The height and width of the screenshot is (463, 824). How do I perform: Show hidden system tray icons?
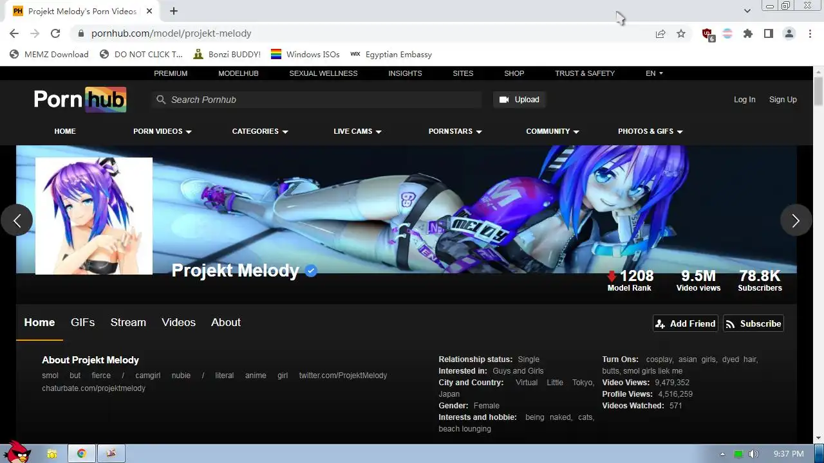tap(722, 454)
